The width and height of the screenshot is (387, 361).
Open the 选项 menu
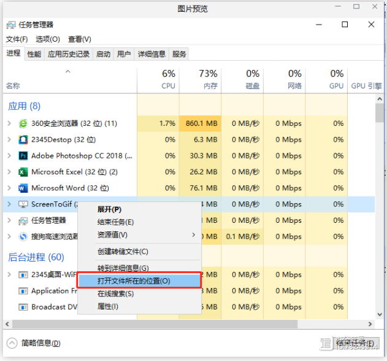point(47,39)
